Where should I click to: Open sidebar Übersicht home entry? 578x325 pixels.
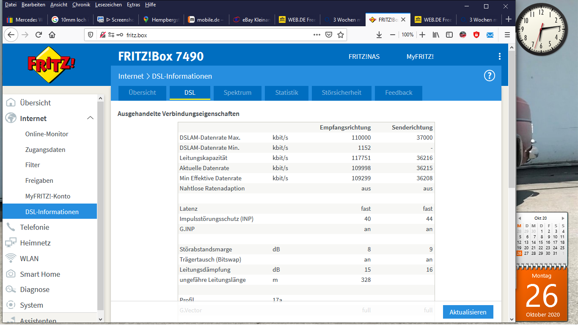coord(35,102)
